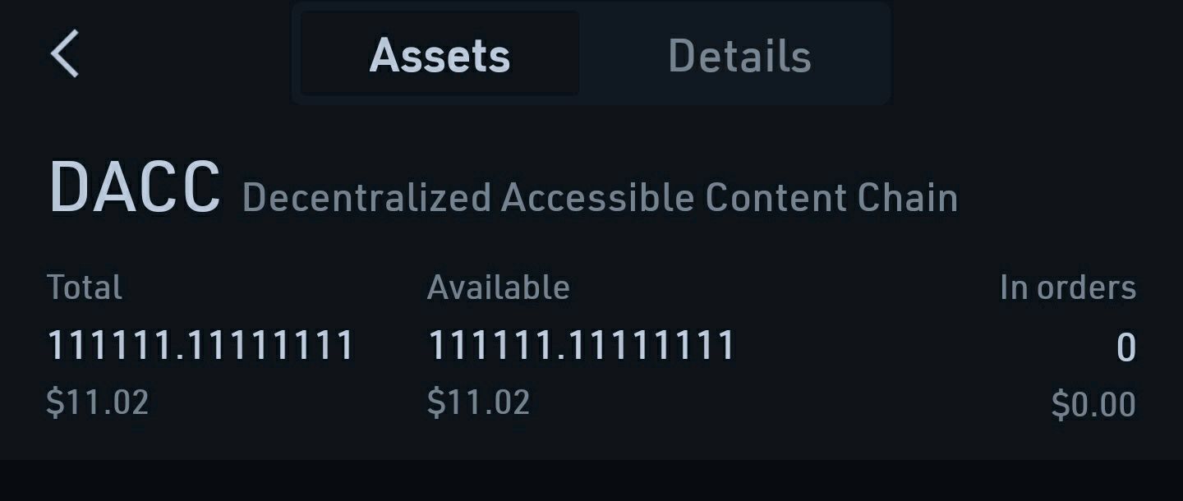Select the $0.00 value under In orders
1183x501 pixels.
pos(1093,405)
